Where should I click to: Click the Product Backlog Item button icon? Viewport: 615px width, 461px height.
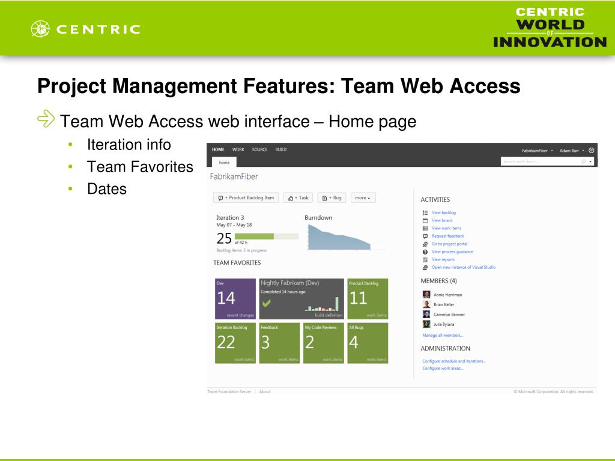point(220,198)
